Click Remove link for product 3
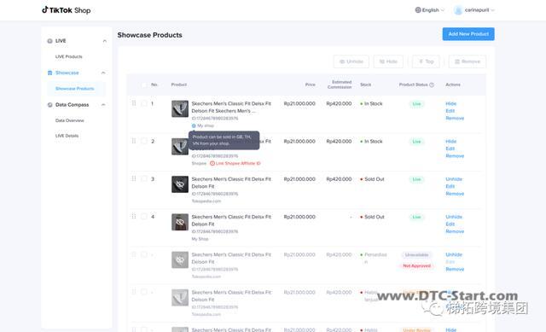This screenshot has height=332, width=546. pos(455,194)
